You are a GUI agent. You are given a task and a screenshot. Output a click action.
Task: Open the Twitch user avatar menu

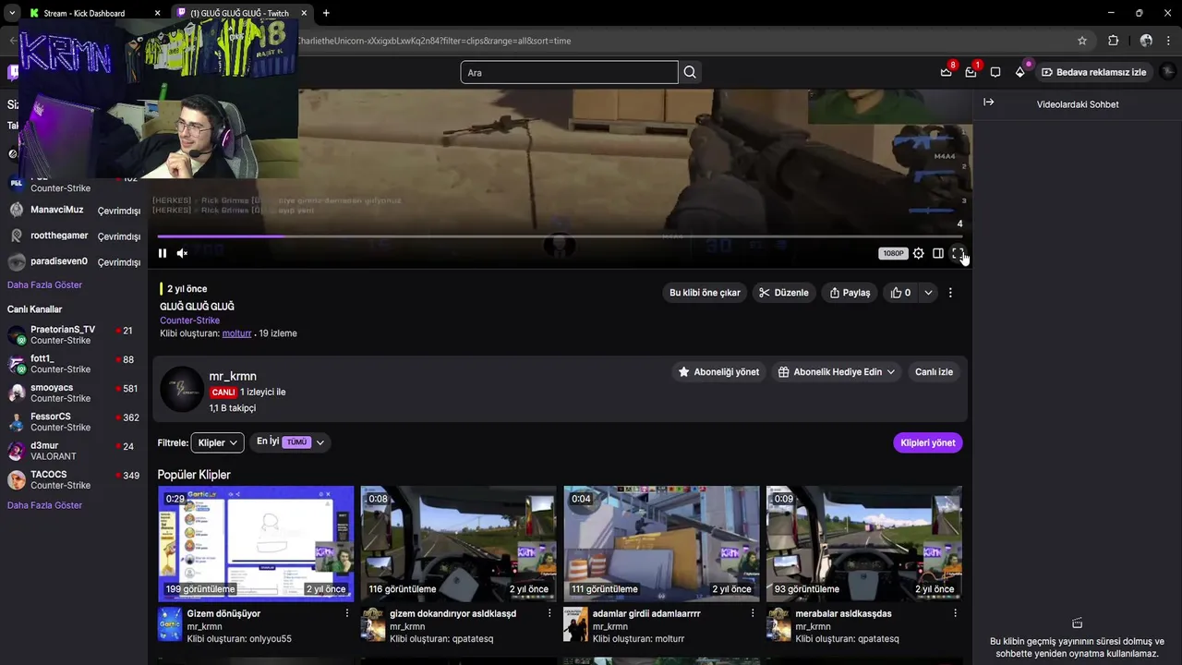[x=1167, y=72]
